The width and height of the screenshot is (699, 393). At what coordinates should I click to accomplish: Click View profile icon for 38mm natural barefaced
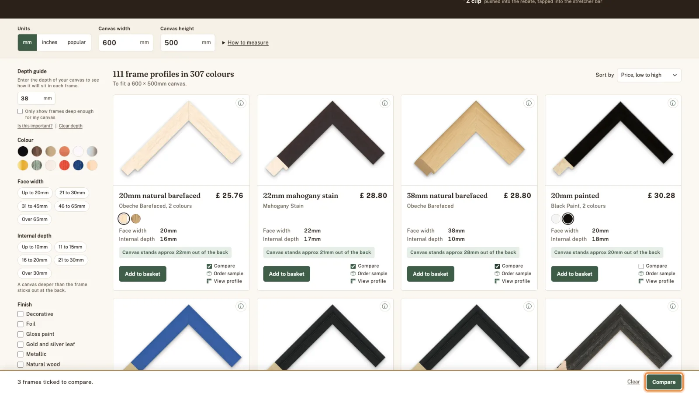tap(497, 281)
